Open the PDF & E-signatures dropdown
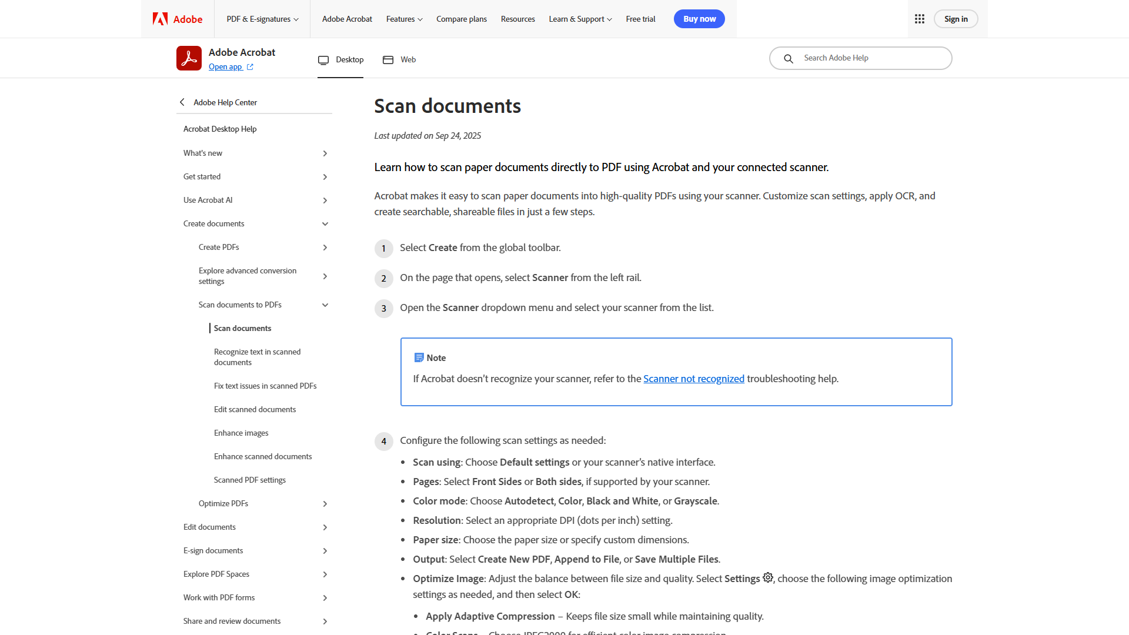The image size is (1129, 635). (x=262, y=19)
